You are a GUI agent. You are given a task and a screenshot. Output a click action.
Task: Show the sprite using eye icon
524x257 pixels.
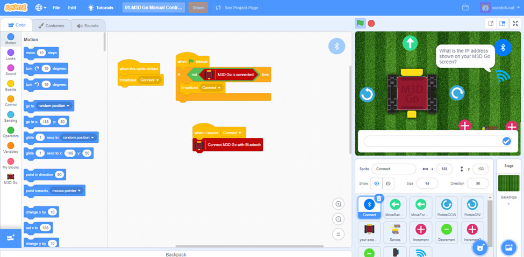[377, 183]
